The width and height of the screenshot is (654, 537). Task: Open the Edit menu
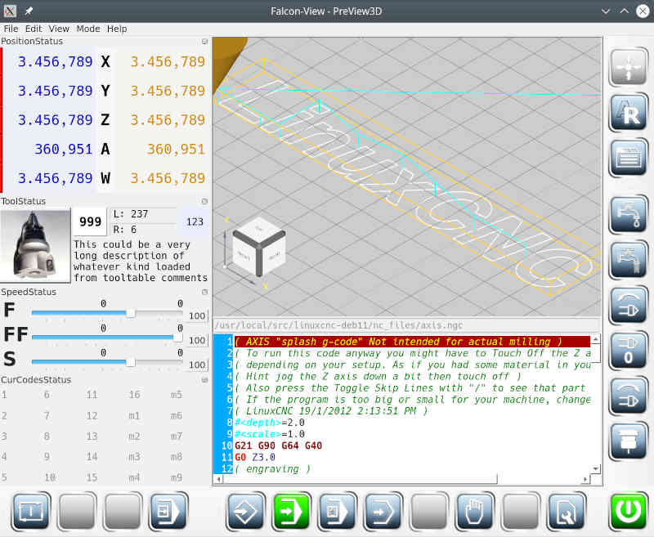tap(34, 29)
